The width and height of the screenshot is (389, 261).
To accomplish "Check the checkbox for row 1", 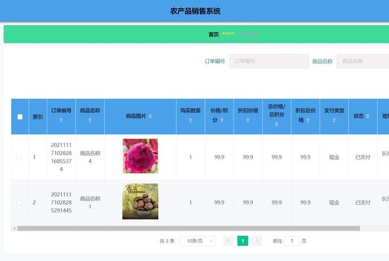I will point(19,157).
